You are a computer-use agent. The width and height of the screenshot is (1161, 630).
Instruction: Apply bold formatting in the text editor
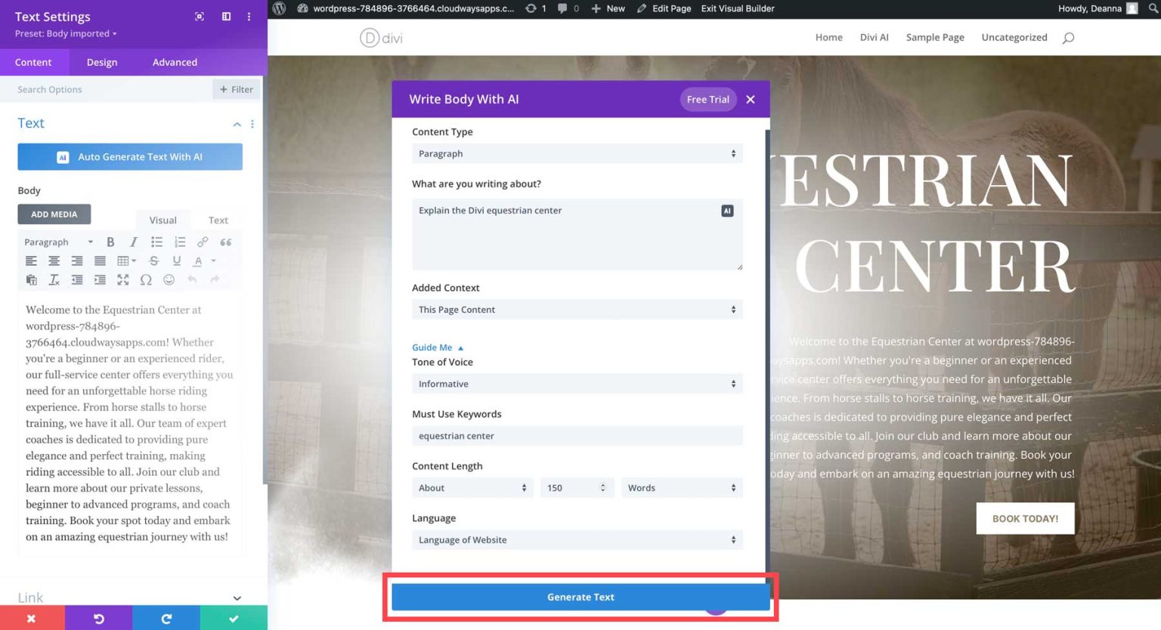[x=111, y=242]
